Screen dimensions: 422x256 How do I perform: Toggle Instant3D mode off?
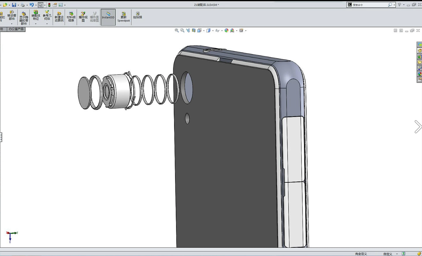pyautogui.click(x=108, y=16)
